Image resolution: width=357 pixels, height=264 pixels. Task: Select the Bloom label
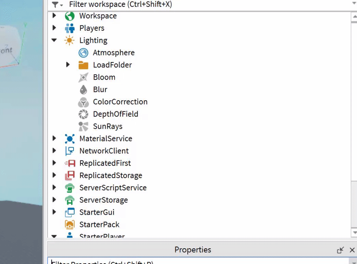(x=104, y=77)
